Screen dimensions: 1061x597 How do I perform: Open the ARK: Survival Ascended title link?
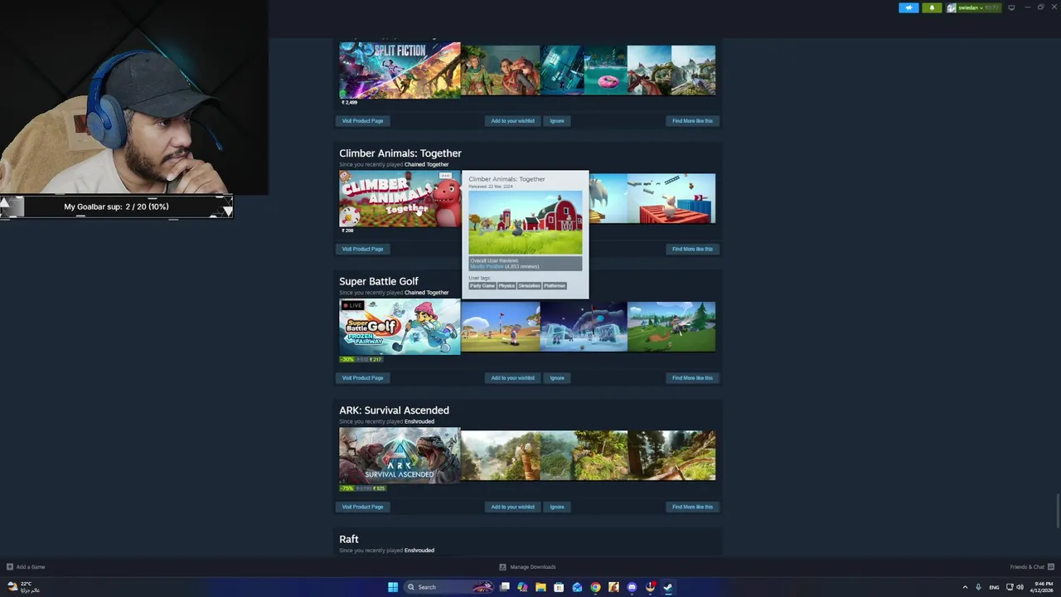pos(394,410)
